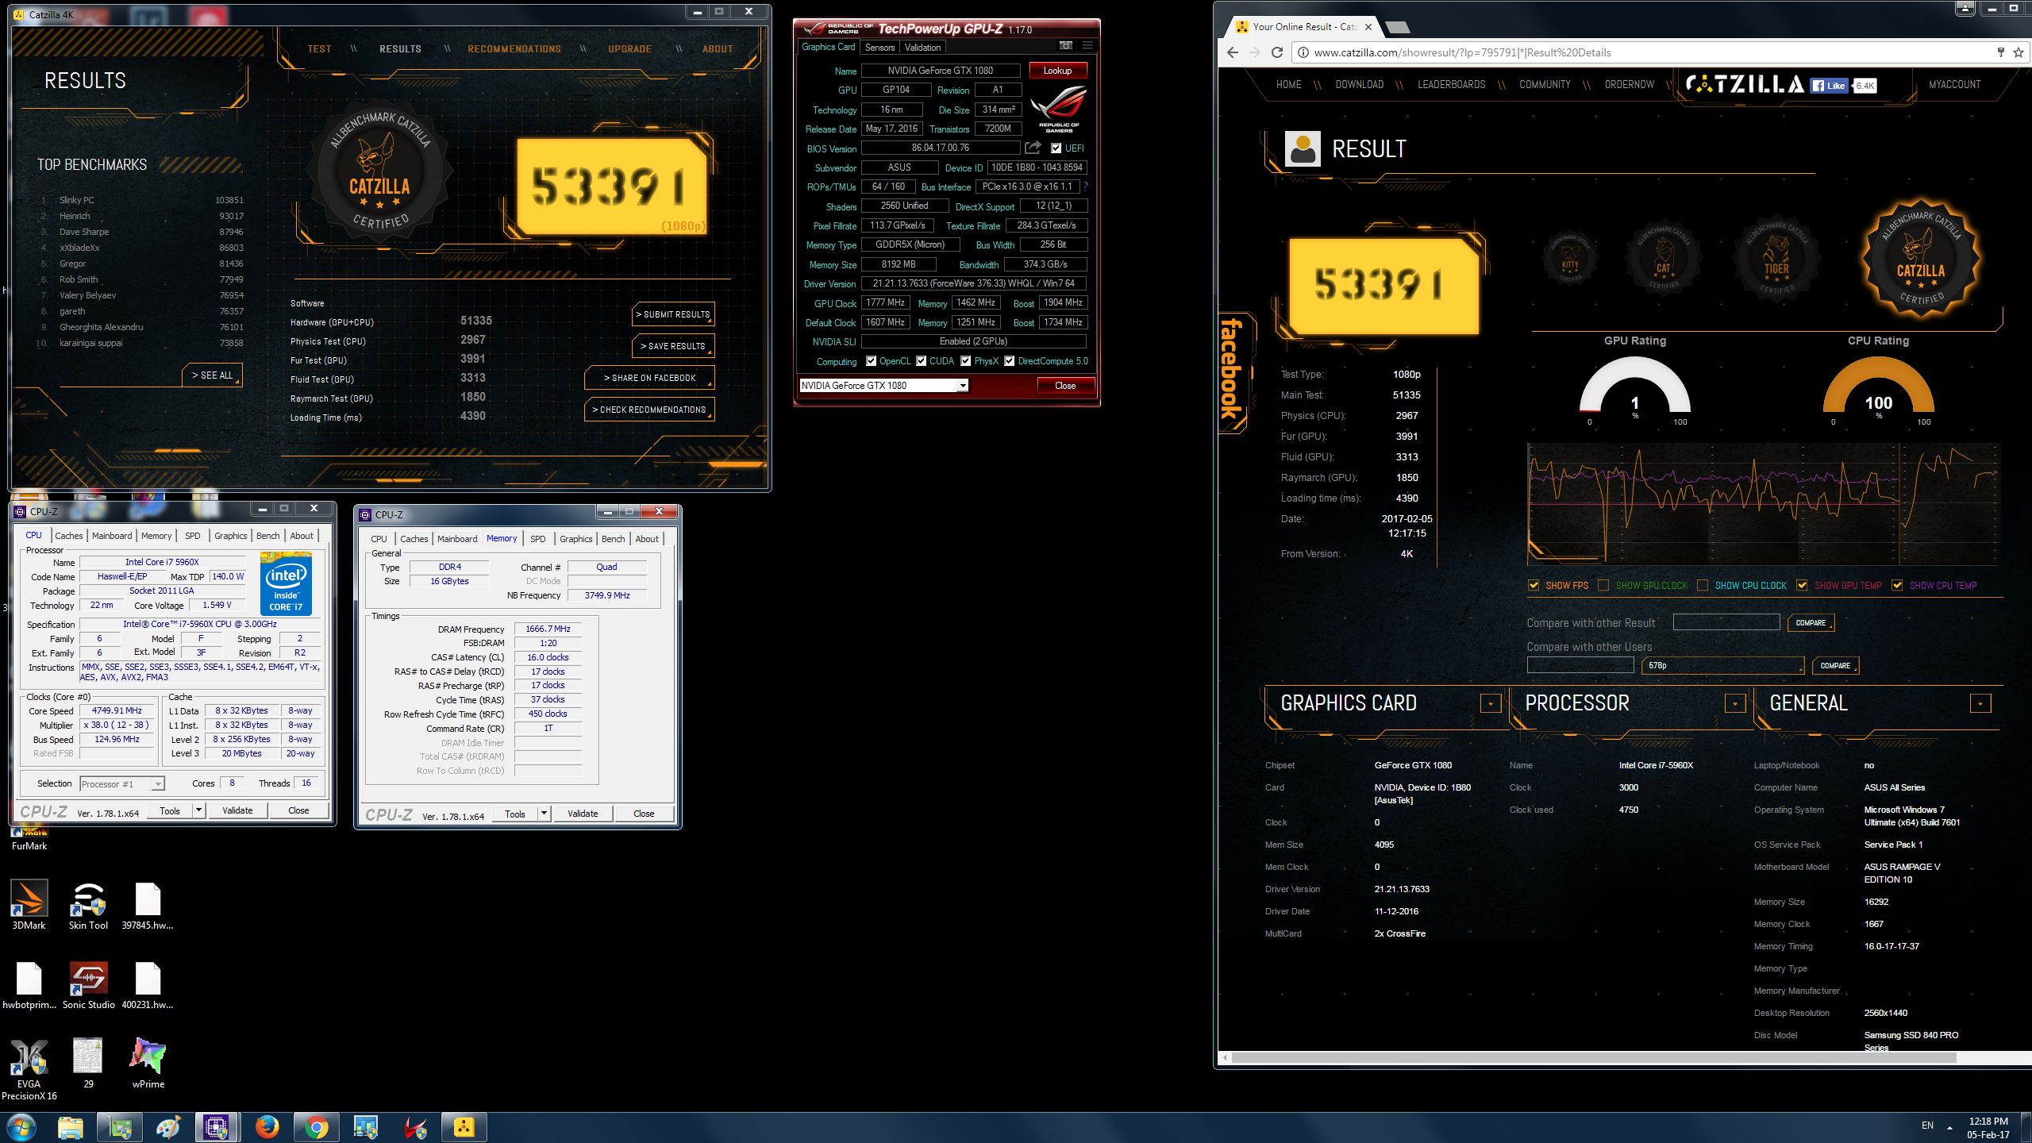The height and width of the screenshot is (1143, 2032).
Task: Uncheck the SHOW FPS checkbox
Action: 1534,585
